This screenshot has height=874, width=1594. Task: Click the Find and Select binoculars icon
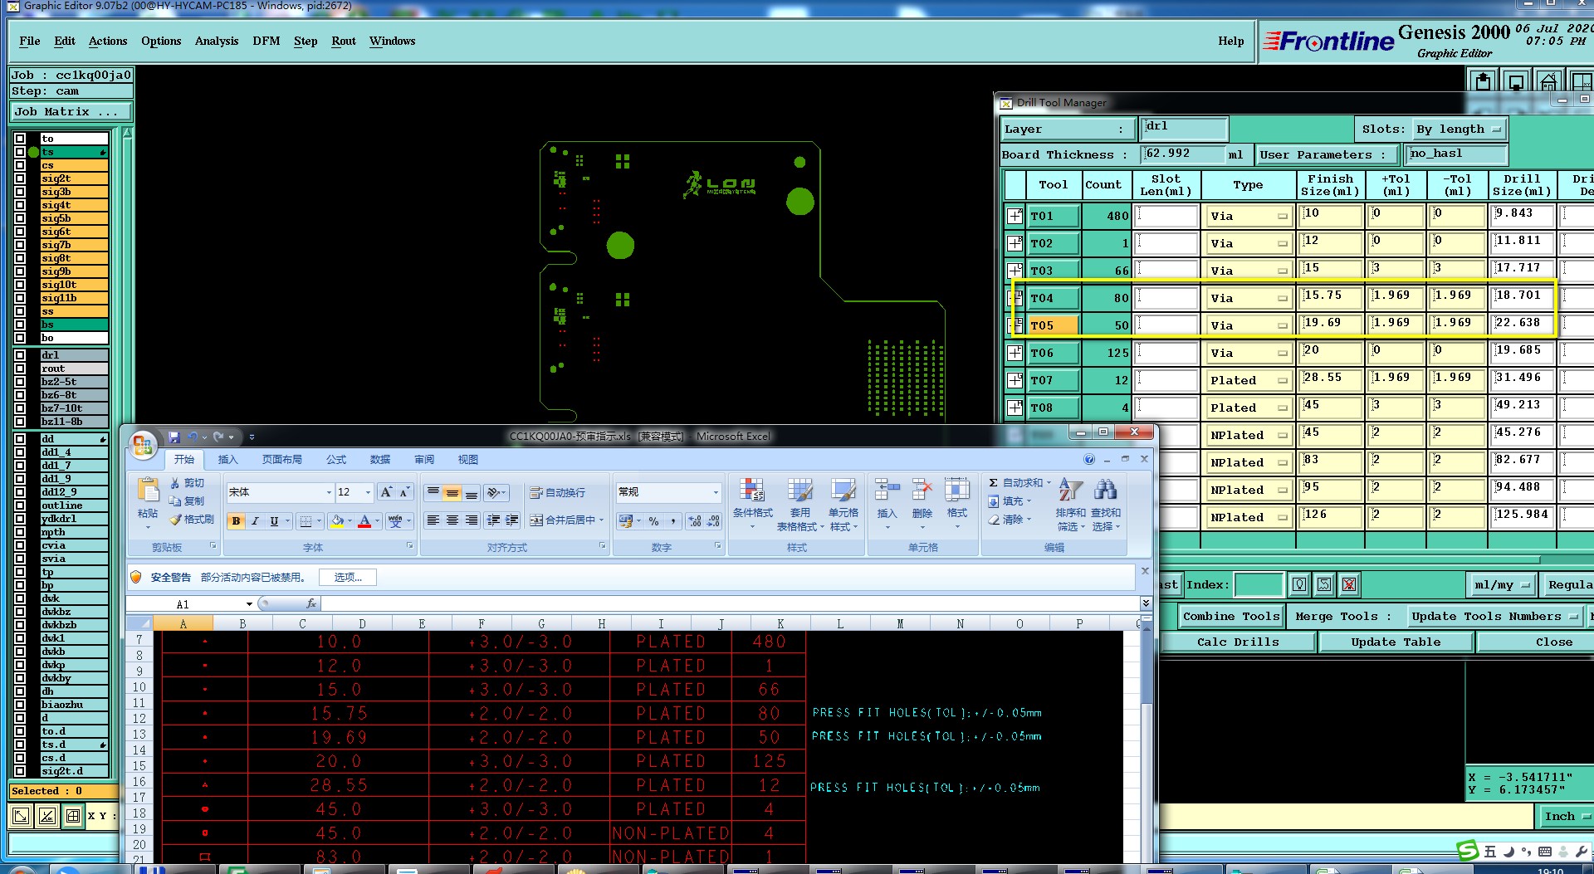coord(1105,490)
